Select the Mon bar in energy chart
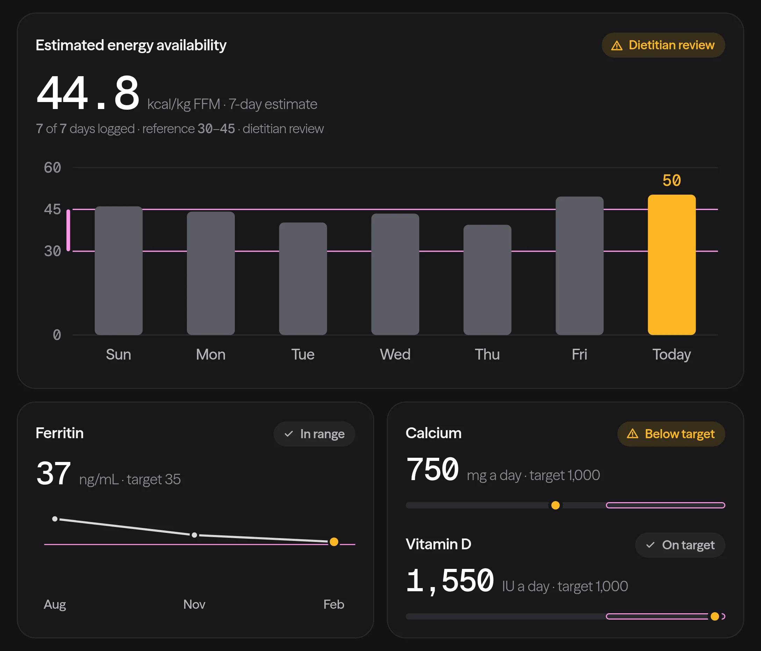761x651 pixels. pos(211,273)
